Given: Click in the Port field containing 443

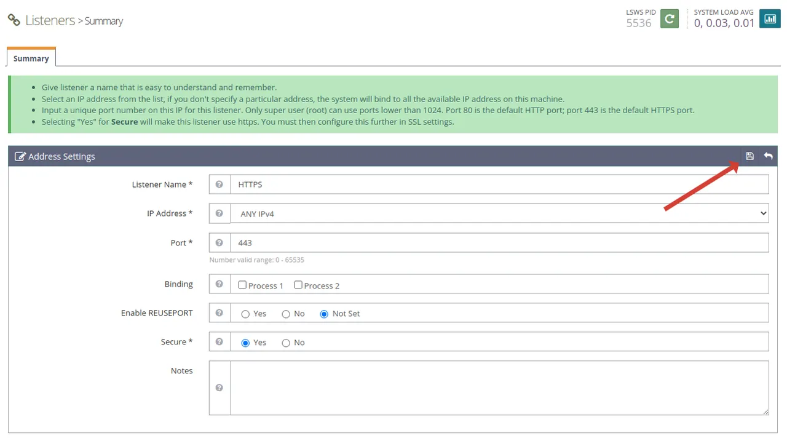Looking at the screenshot, I should pos(499,243).
